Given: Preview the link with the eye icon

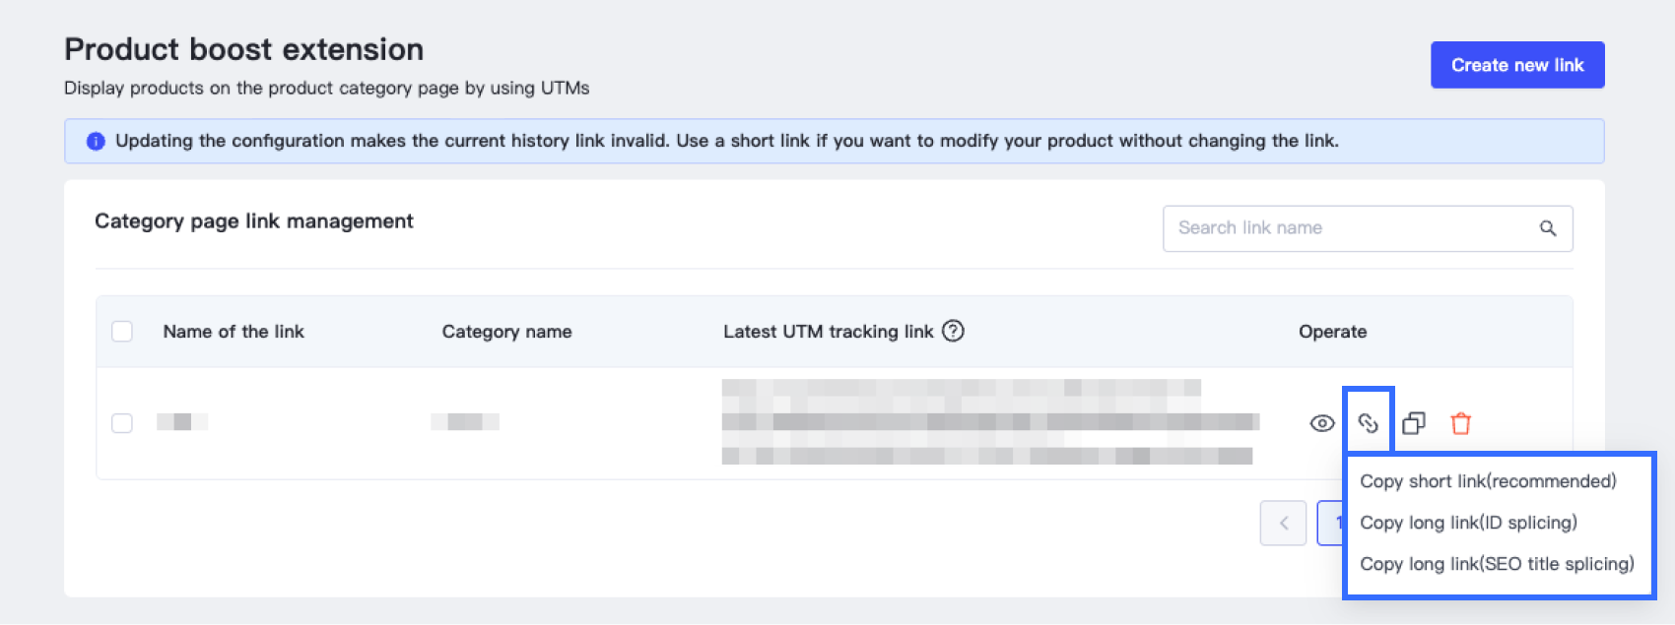Looking at the screenshot, I should pos(1322,423).
